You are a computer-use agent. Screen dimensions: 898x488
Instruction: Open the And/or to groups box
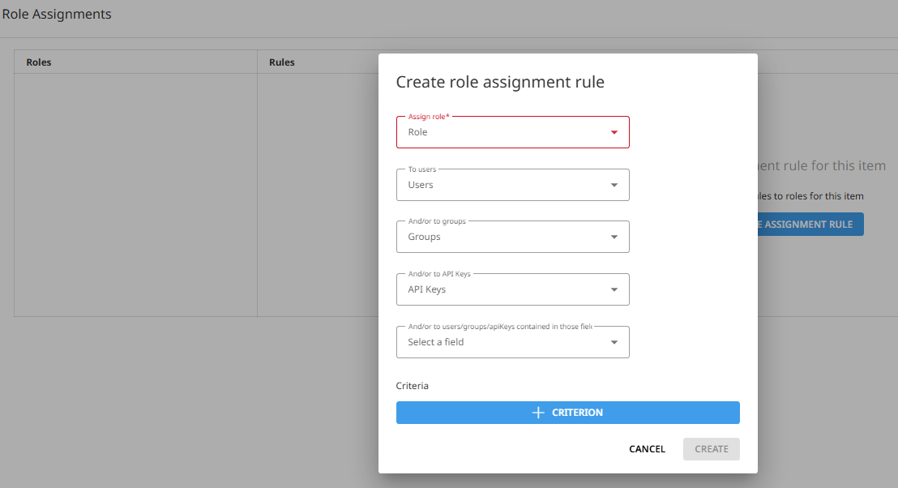click(x=502, y=237)
